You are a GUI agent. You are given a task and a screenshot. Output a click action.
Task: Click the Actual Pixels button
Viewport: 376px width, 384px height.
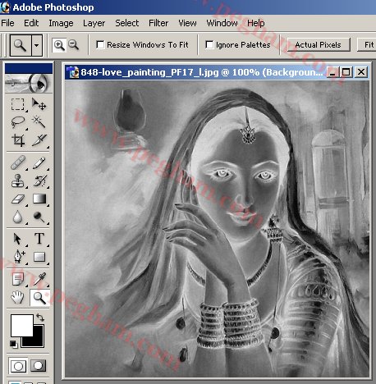click(x=319, y=44)
